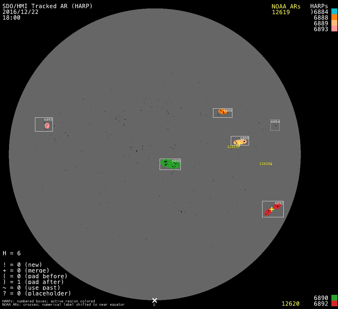Image resolution: width=338 pixels, height=309 pixels.
Task: Click the 12619 up-arrow label on the disk
Action: coord(234,147)
